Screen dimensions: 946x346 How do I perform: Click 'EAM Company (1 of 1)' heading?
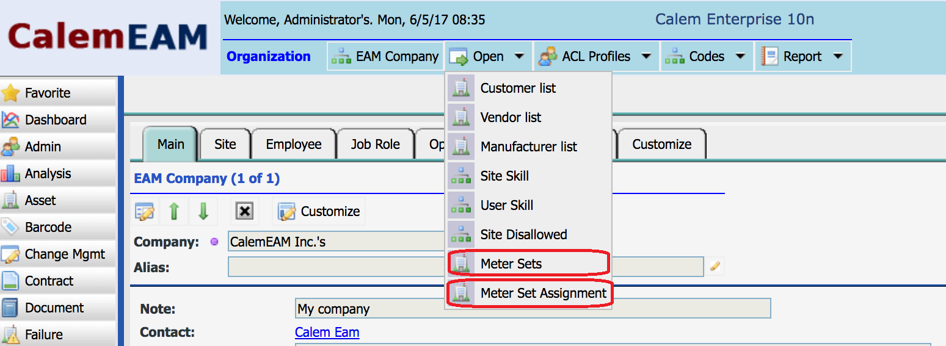pos(206,179)
